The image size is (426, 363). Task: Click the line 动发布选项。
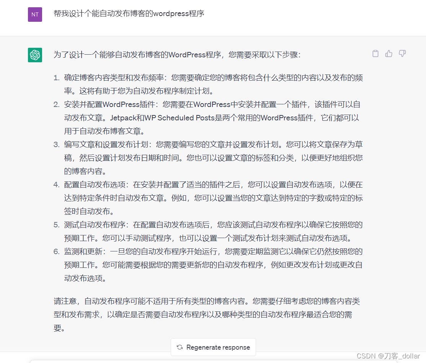86,278
